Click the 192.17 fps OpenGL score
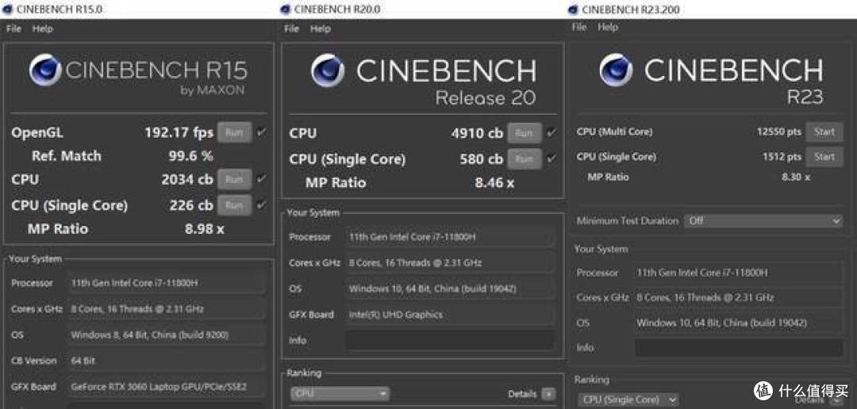The width and height of the screenshot is (857, 409). (x=179, y=132)
